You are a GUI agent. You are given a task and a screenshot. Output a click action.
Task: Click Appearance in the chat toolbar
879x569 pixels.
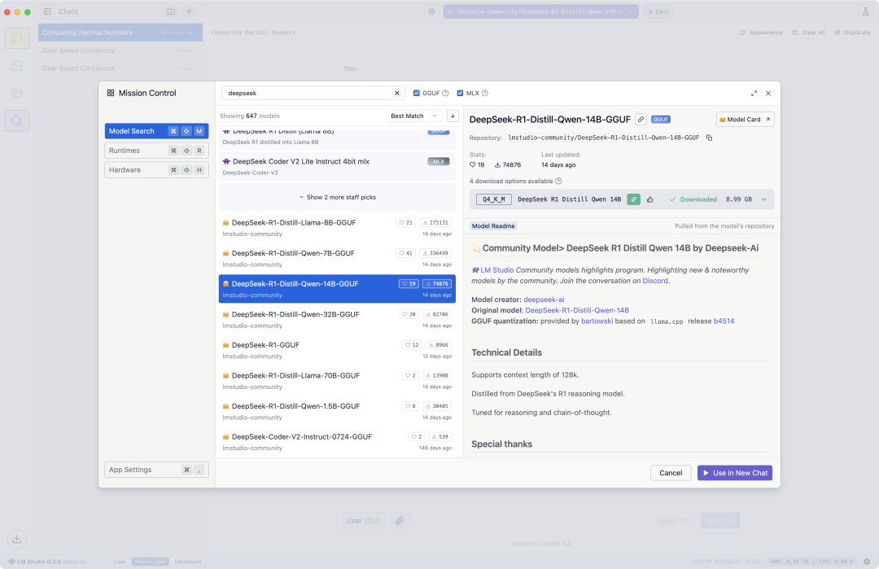coord(761,33)
